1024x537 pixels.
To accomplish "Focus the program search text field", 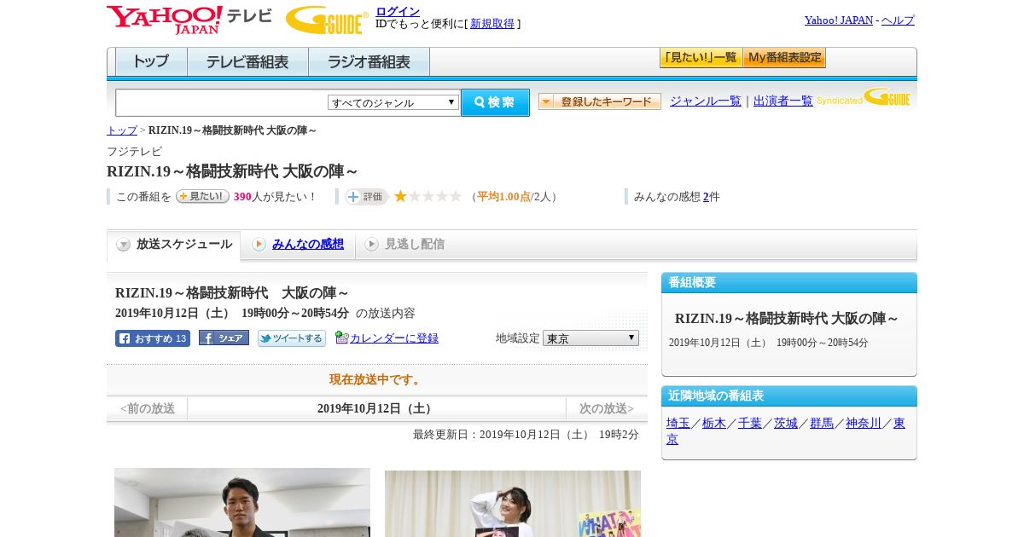I will point(222,102).
